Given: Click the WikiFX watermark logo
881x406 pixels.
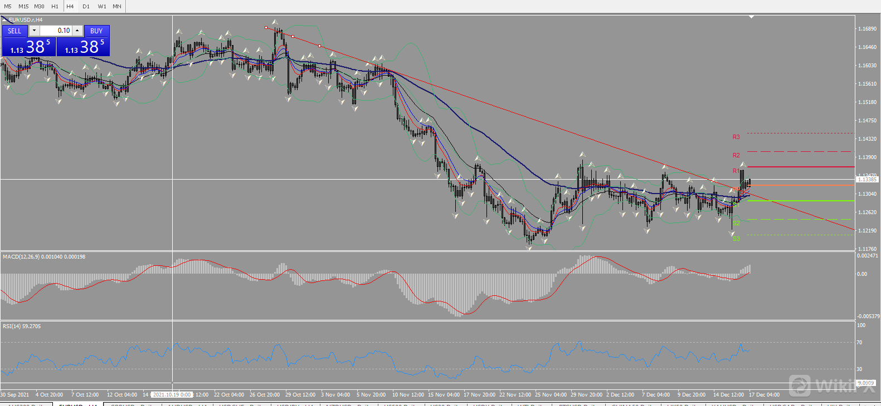Looking at the screenshot, I should tap(800, 385).
